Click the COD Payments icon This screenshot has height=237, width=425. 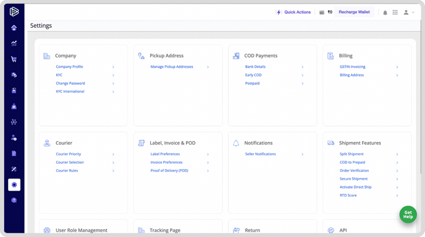pyautogui.click(x=236, y=56)
